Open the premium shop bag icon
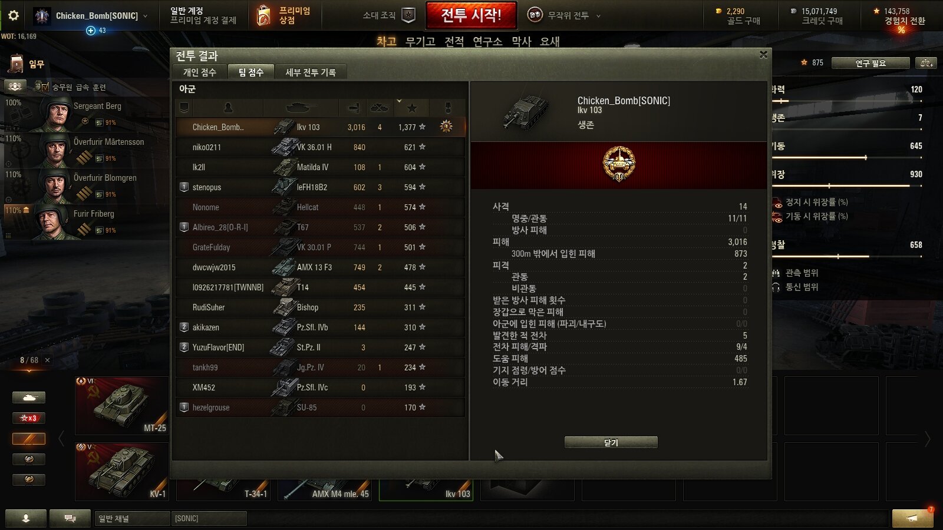 pos(264,15)
